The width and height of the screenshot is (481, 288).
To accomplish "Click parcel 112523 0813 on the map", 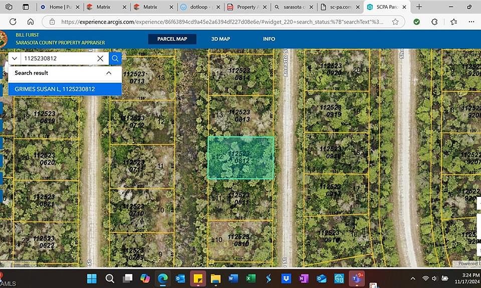I will pos(241,116).
